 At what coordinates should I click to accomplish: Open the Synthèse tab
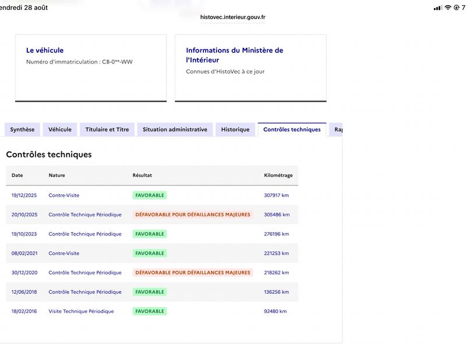(22, 129)
